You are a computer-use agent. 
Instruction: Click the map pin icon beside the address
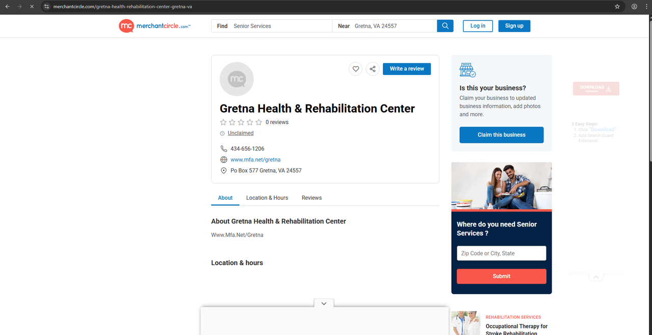tap(223, 170)
